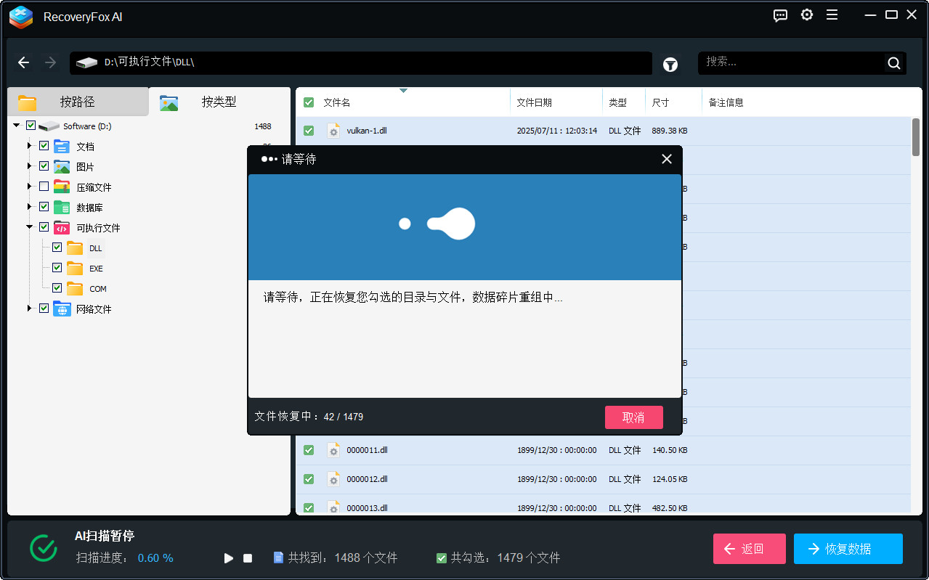
Task: Collapse the Software (D:) tree node
Action: 16,125
